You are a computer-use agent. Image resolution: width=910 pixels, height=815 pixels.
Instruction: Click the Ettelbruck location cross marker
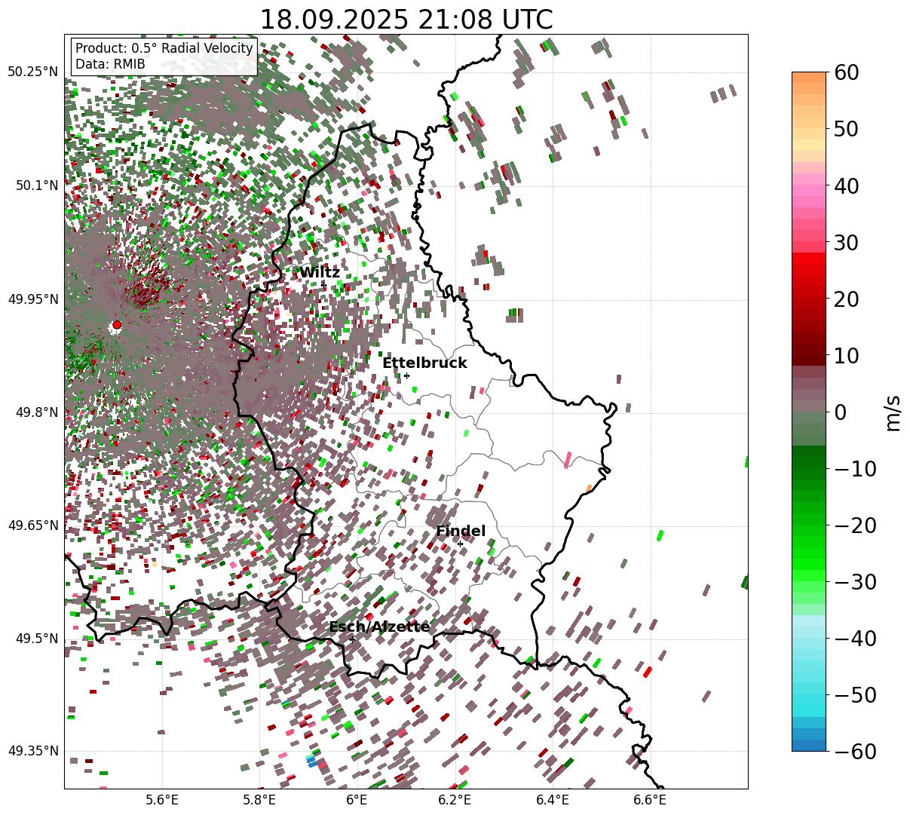coord(406,375)
